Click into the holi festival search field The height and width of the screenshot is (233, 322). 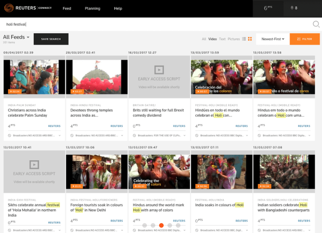pyautogui.click(x=156, y=24)
